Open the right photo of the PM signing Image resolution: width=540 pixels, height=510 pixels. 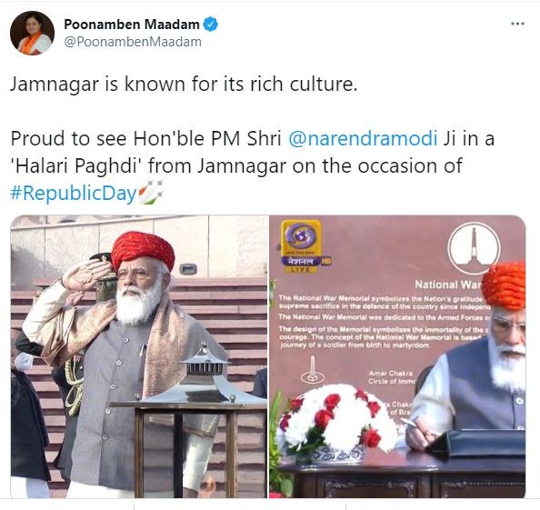[x=397, y=356]
